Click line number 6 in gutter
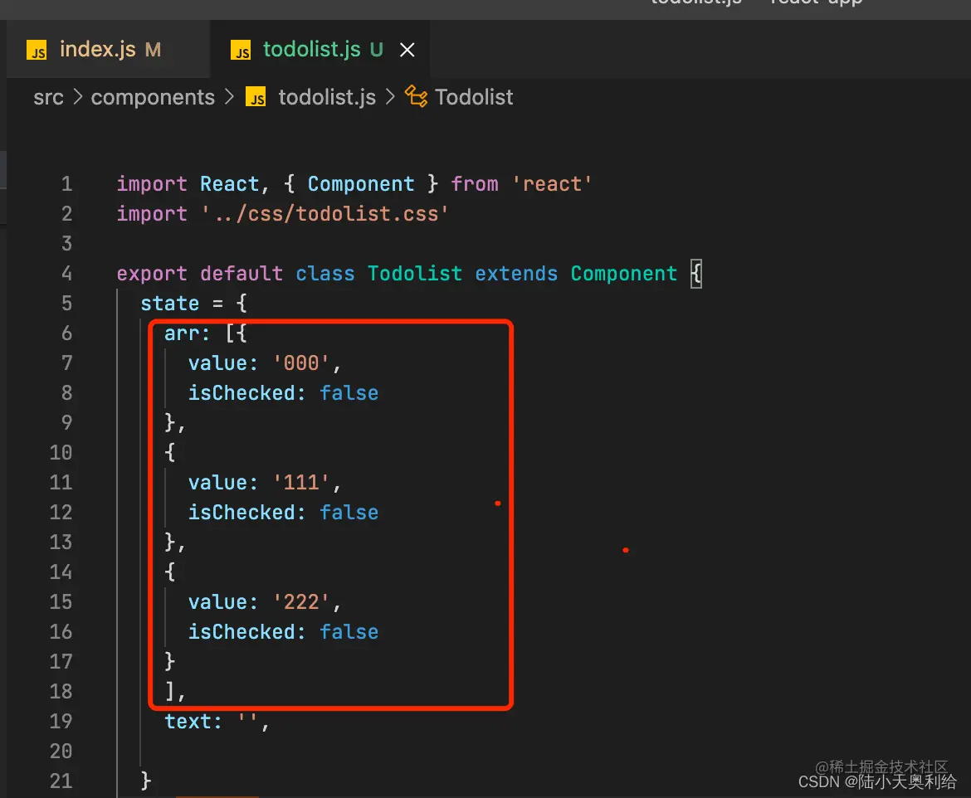 pos(67,333)
